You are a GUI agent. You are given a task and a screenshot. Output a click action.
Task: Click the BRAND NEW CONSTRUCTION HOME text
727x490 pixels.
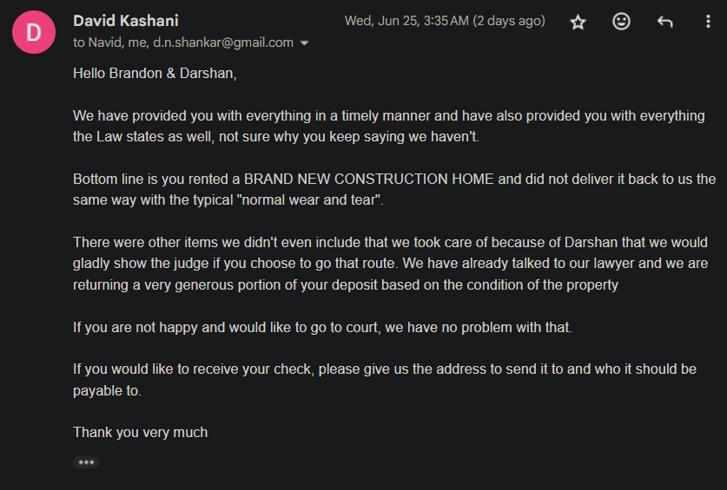[368, 180]
